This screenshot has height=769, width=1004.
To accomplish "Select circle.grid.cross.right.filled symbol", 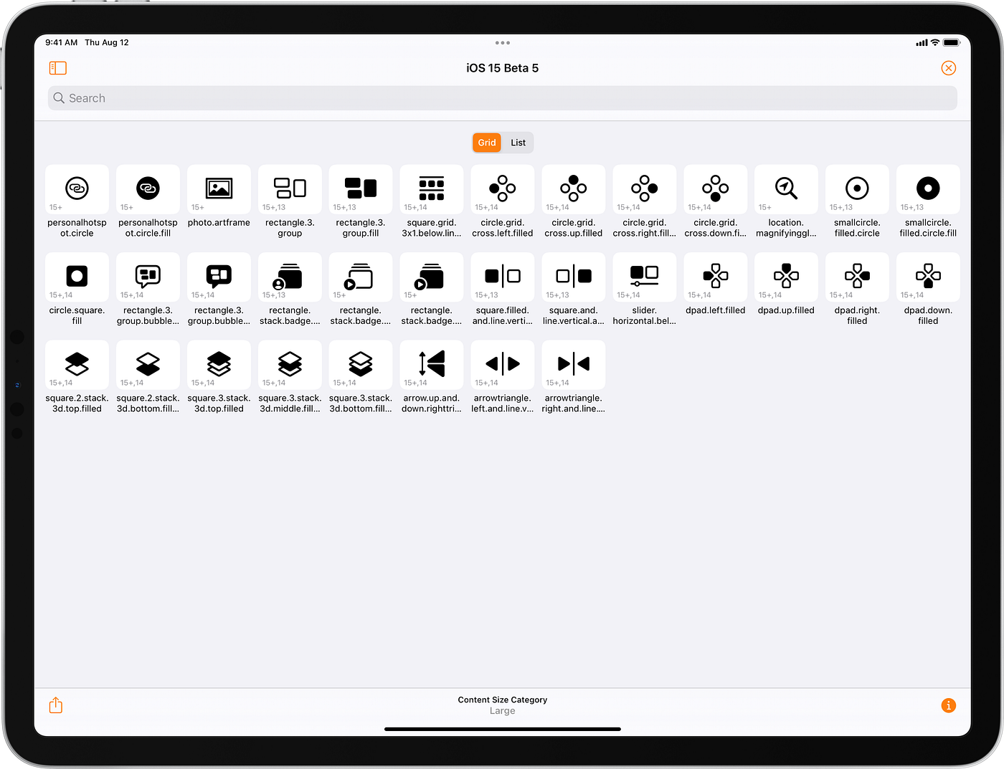I will [645, 189].
